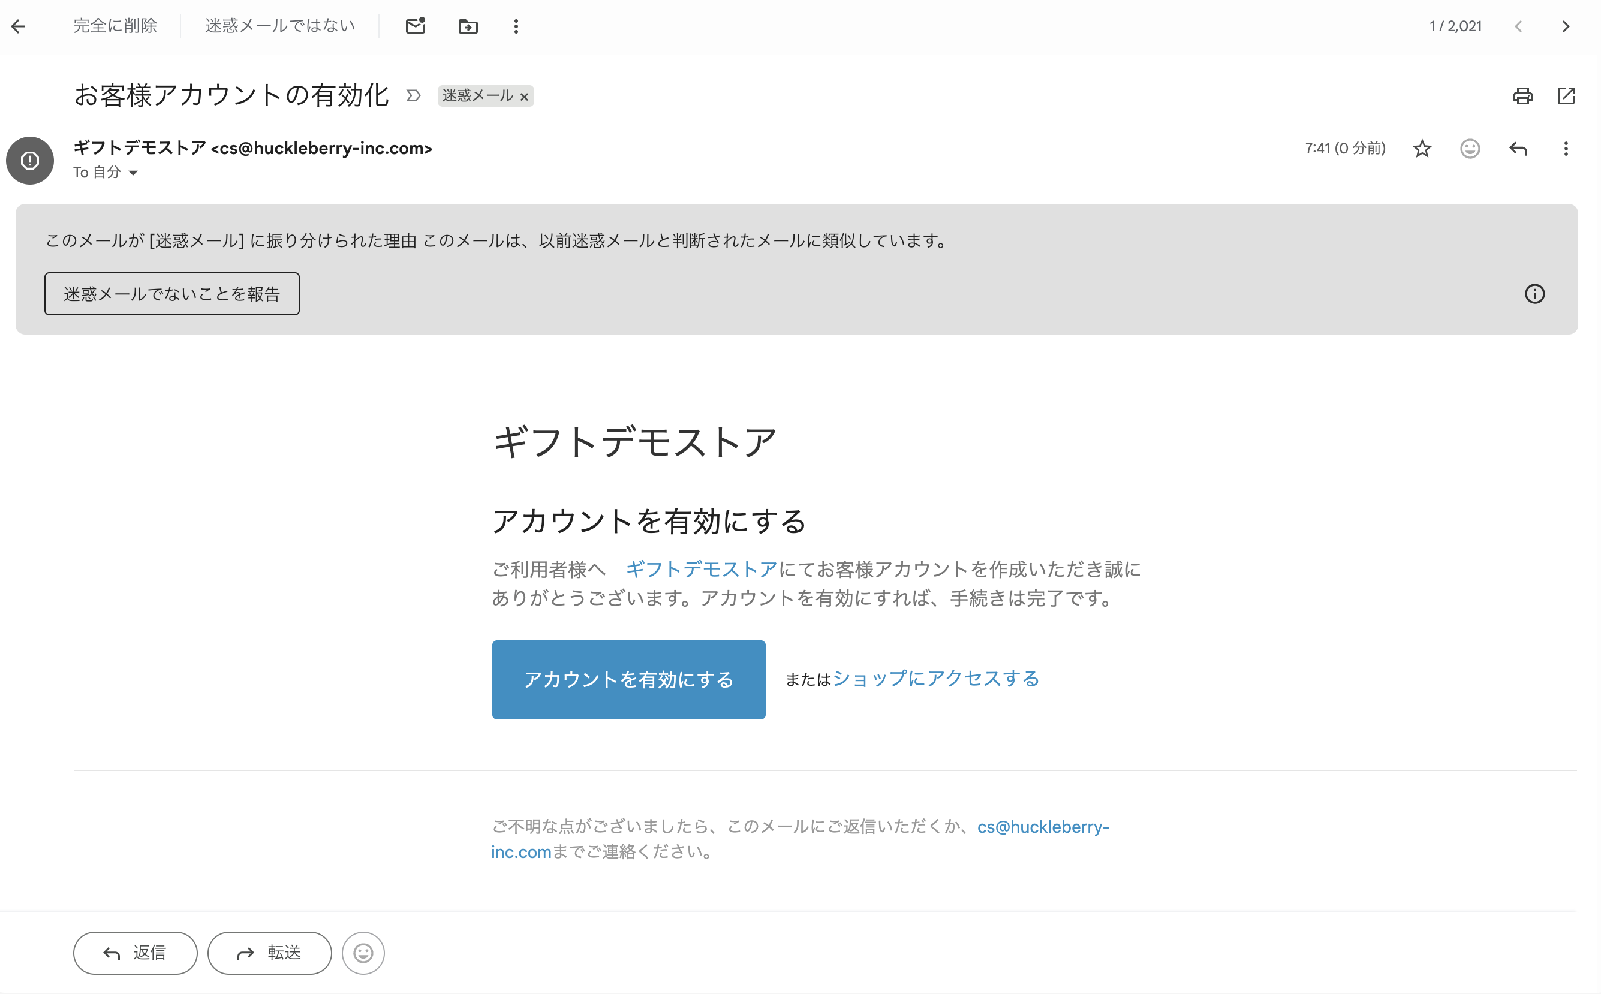Print this email with the printer icon
1601x994 pixels.
coord(1522,96)
